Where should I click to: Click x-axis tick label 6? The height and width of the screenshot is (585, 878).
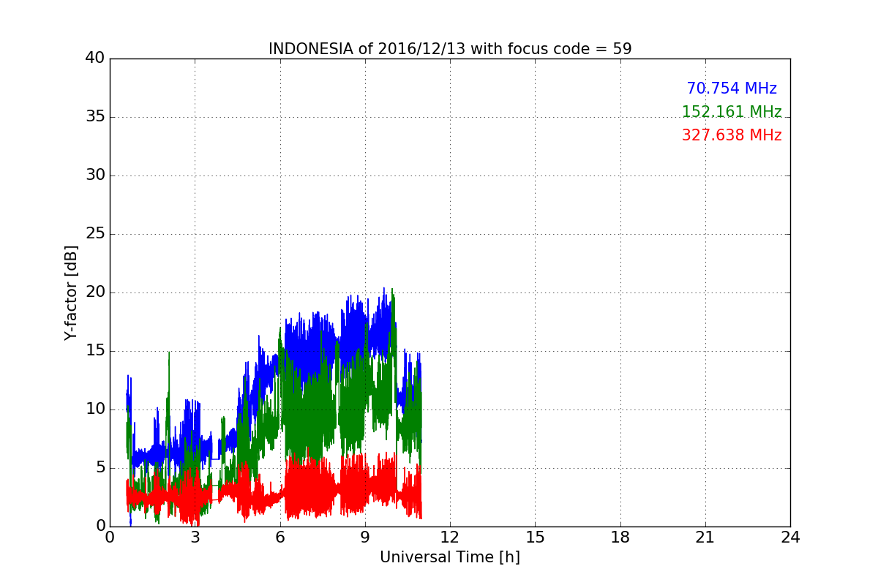tap(280, 537)
